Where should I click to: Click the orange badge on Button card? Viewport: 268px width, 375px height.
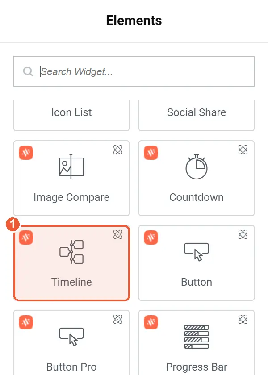pos(151,237)
